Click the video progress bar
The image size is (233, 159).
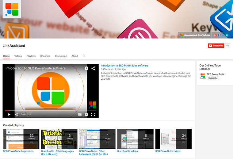click(51, 110)
